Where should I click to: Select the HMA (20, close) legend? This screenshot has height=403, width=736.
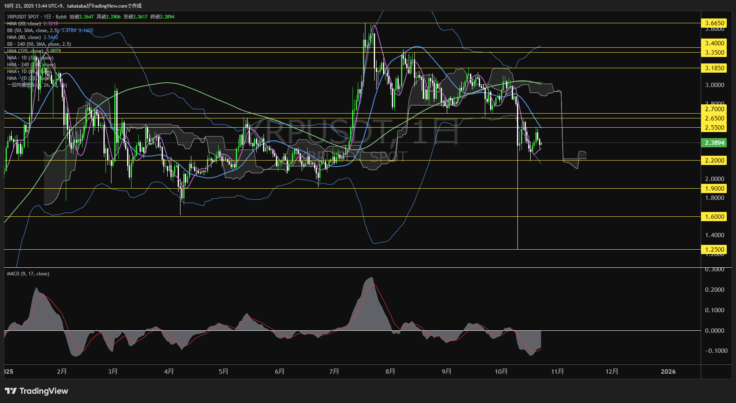pos(24,24)
